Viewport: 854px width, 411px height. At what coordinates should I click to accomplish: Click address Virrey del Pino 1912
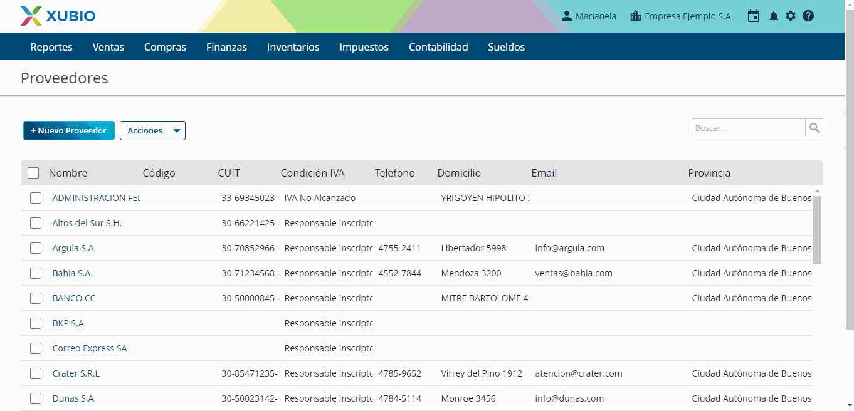point(482,373)
